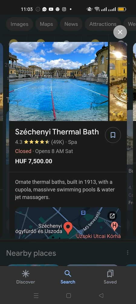
Task: Open map in external view icon
Action: (112, 216)
